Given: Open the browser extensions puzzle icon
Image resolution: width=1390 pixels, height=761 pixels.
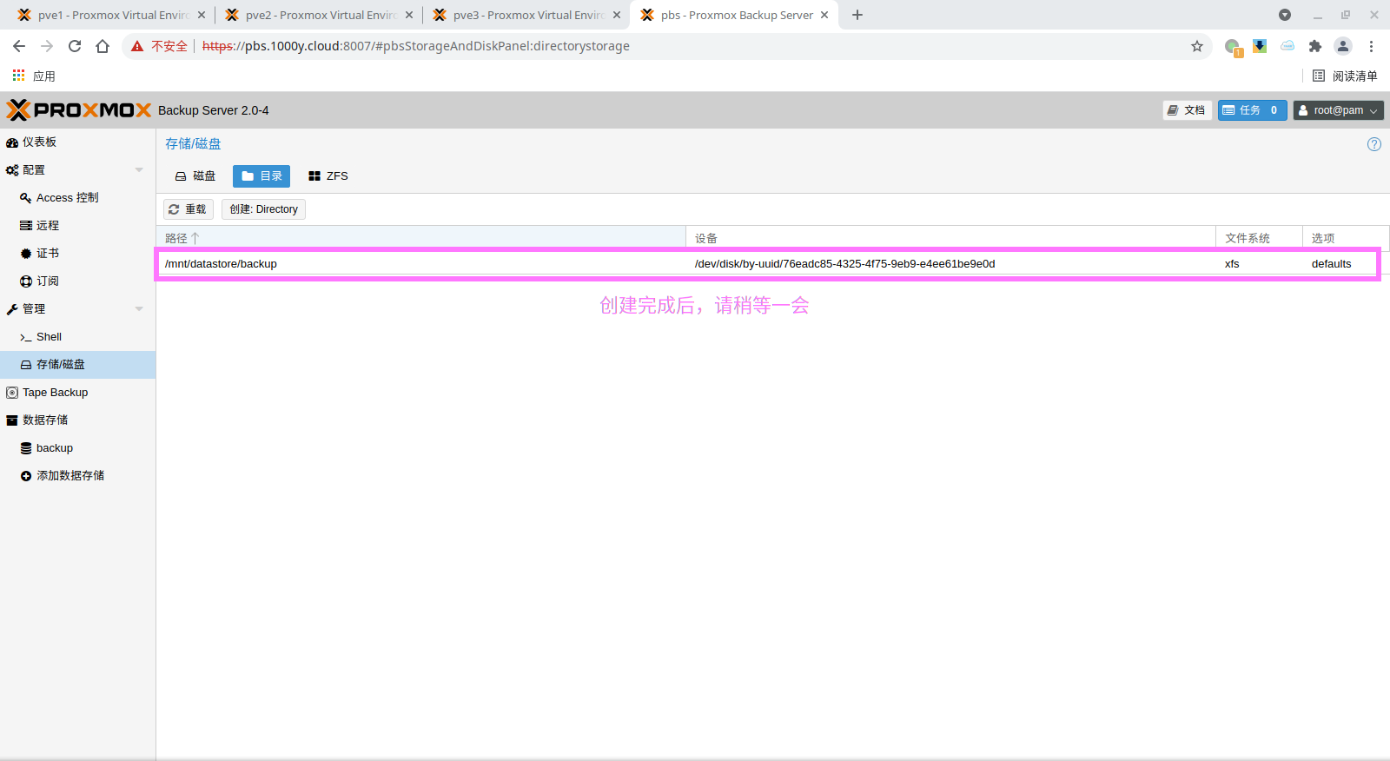Looking at the screenshot, I should click(1315, 46).
